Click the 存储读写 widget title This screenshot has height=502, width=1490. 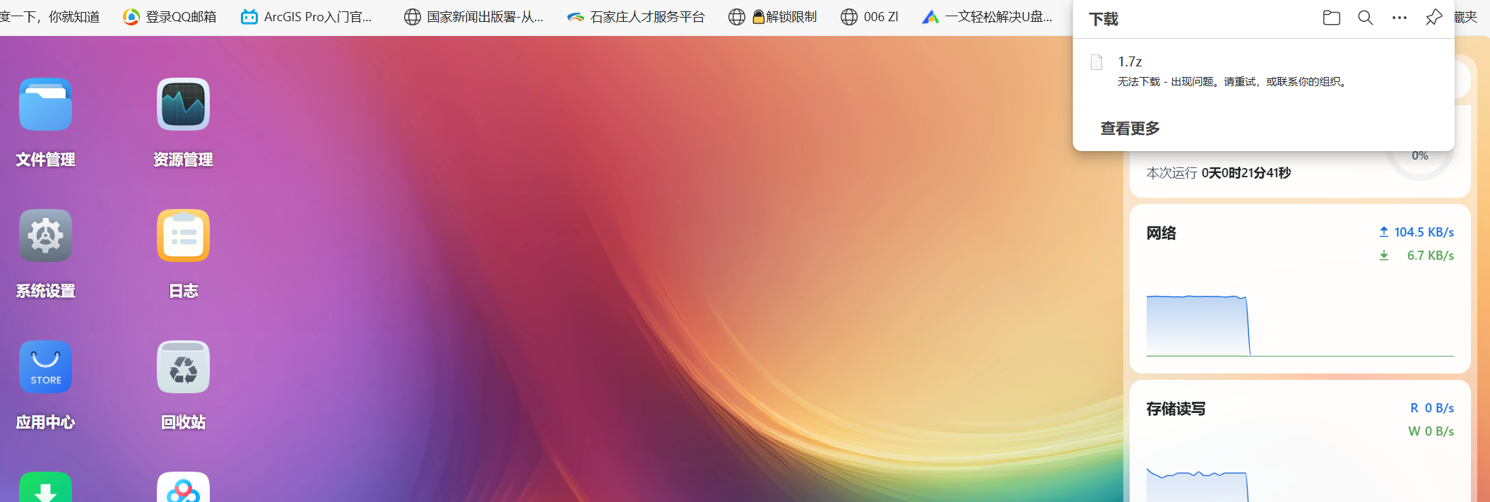1176,409
